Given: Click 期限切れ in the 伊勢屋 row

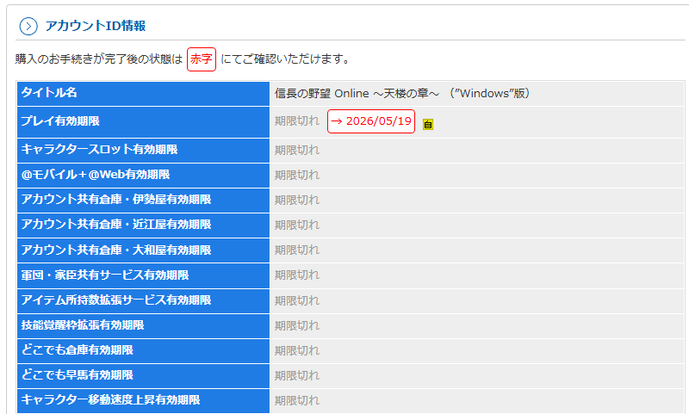Looking at the screenshot, I should point(297,201).
